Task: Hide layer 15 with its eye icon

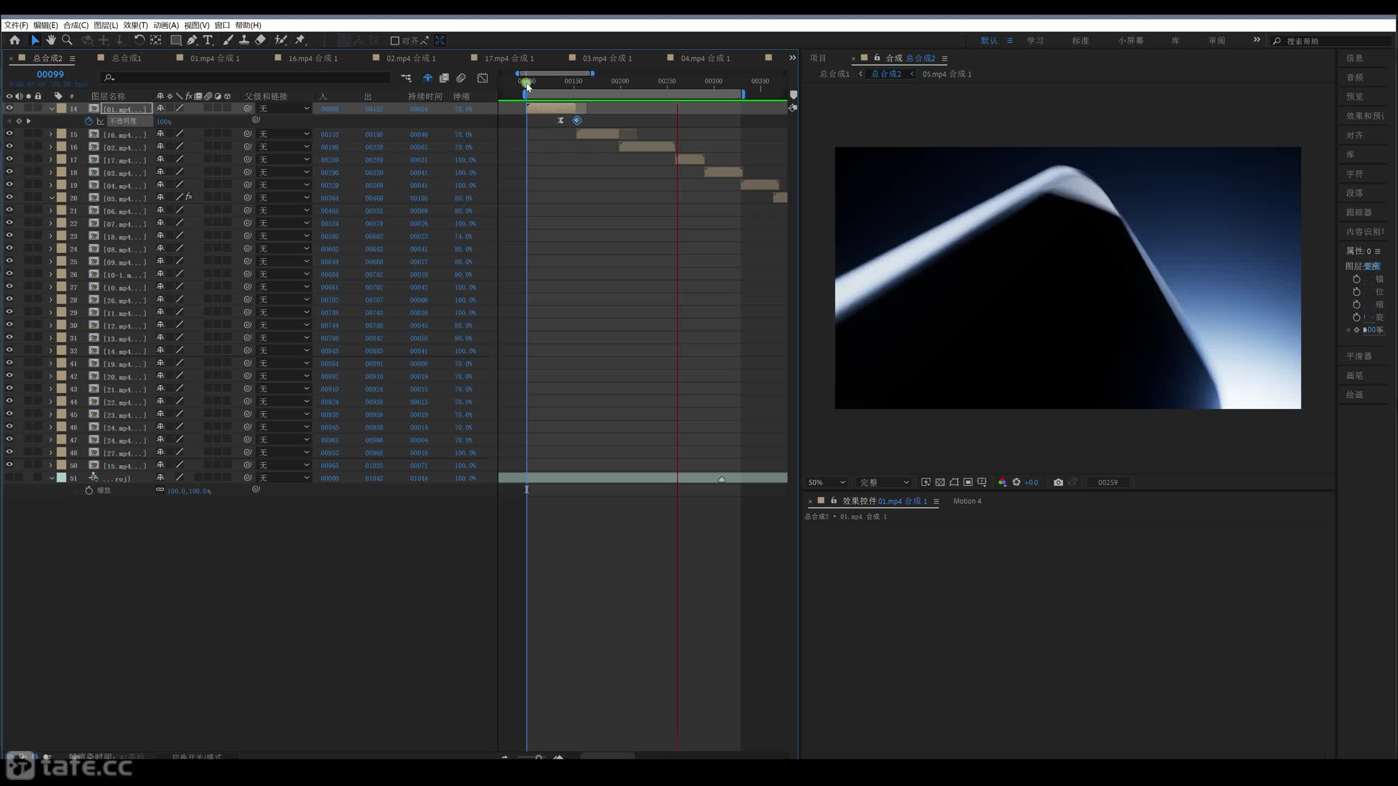Action: 9,134
